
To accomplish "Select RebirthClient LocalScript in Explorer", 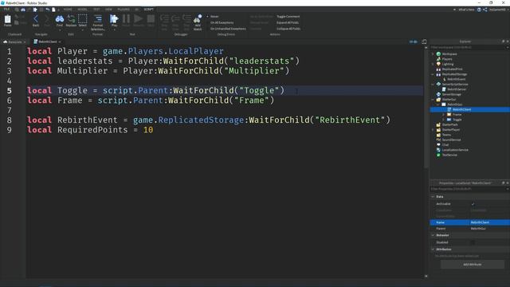I will [x=461, y=109].
